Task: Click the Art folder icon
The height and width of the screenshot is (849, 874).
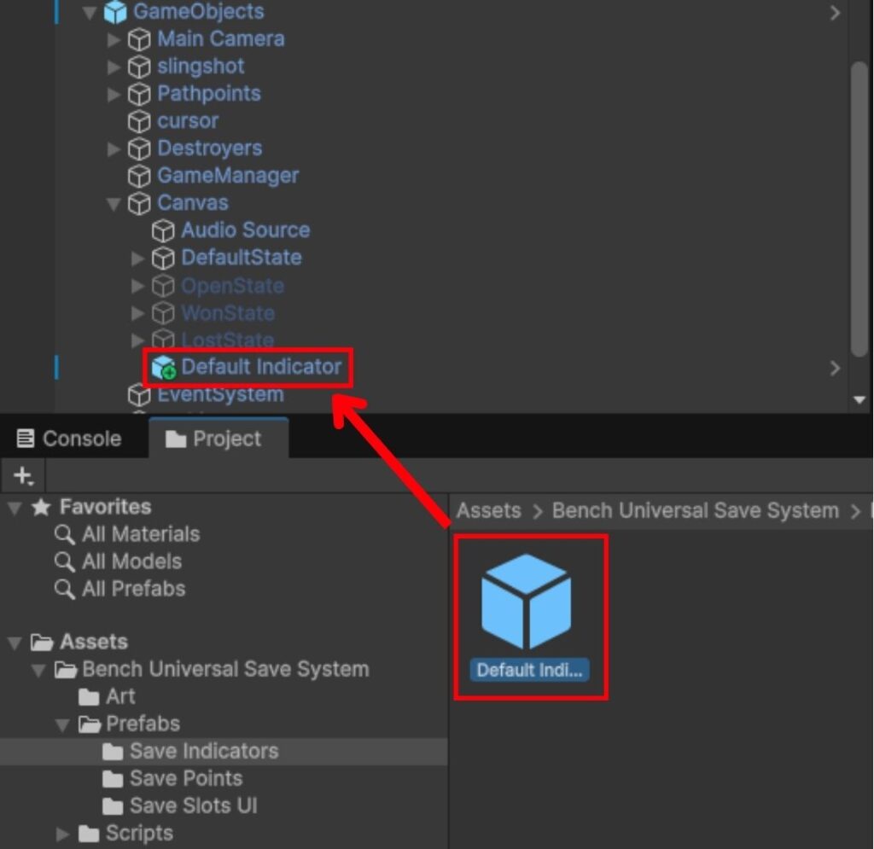Action: (89, 697)
